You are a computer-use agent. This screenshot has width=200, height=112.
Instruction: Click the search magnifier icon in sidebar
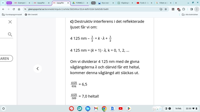coord(10,34)
